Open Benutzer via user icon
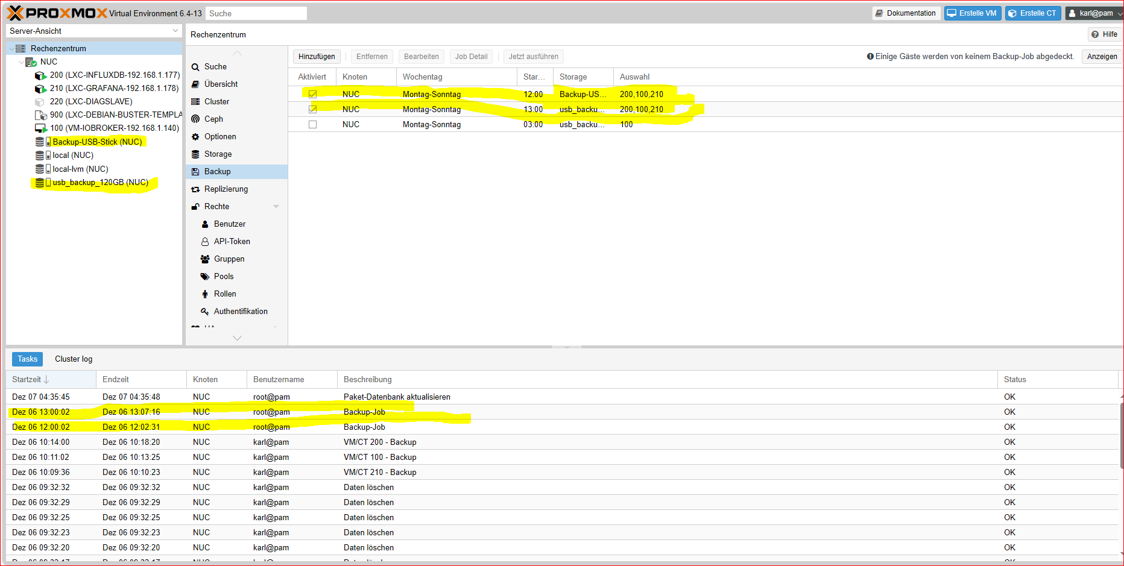Screen dimensions: 1124x566 [205, 224]
